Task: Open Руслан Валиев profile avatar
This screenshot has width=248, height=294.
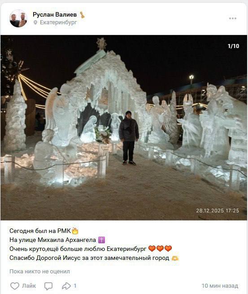Action: click(18, 18)
